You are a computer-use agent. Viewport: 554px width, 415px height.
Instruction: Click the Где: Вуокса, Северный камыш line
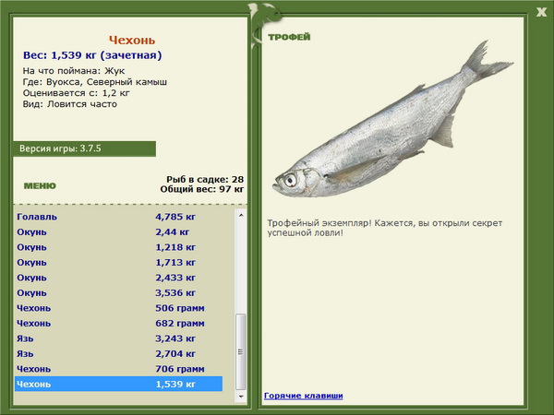coord(95,82)
